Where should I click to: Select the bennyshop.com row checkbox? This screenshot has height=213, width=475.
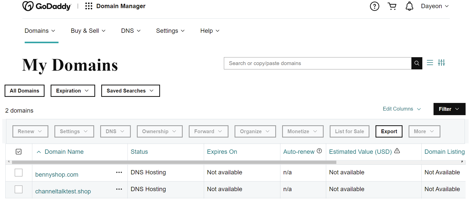[19, 173]
